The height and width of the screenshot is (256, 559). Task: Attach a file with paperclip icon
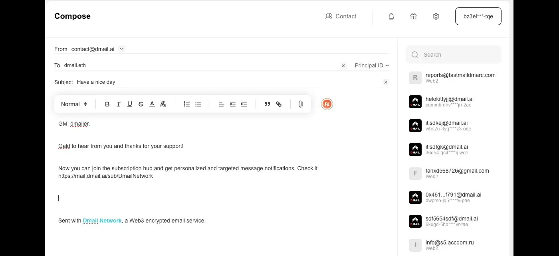tap(300, 104)
